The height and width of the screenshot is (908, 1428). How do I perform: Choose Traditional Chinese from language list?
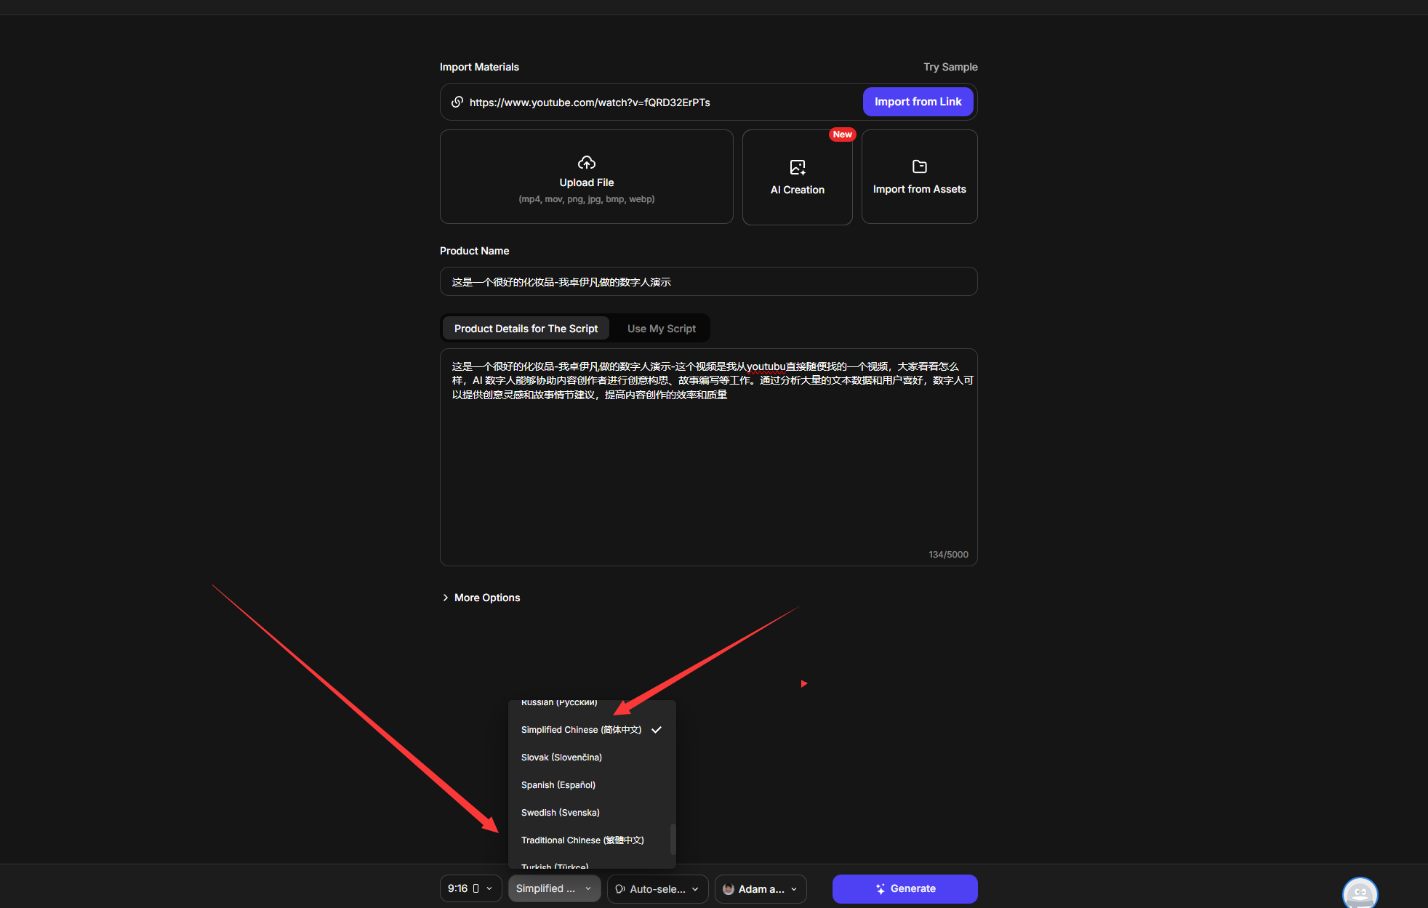[582, 840]
